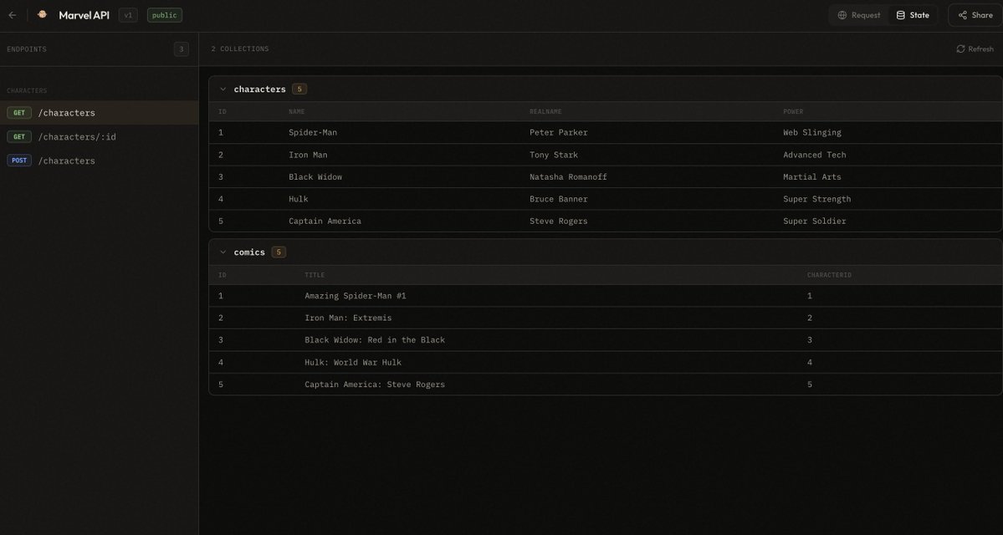Click the REALNAME column header
Screen dimensions: 1003x535
click(x=545, y=112)
